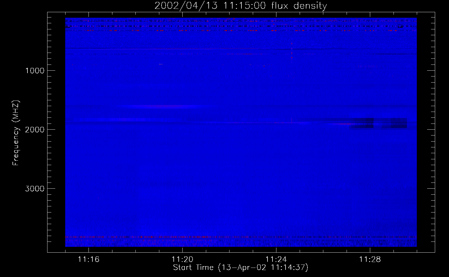Click the bright horizontal streak below 1500 MHz
449x277 pixels.
pos(164,106)
